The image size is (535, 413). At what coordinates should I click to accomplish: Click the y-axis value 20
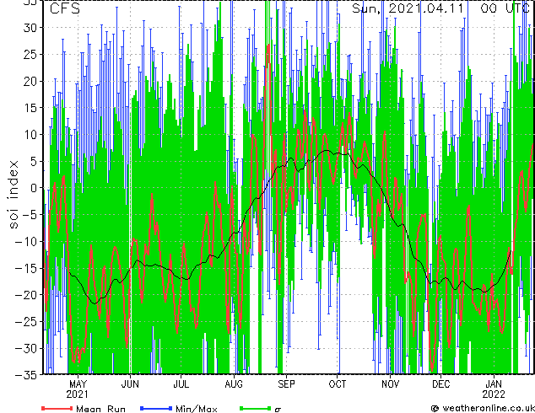tap(30, 82)
